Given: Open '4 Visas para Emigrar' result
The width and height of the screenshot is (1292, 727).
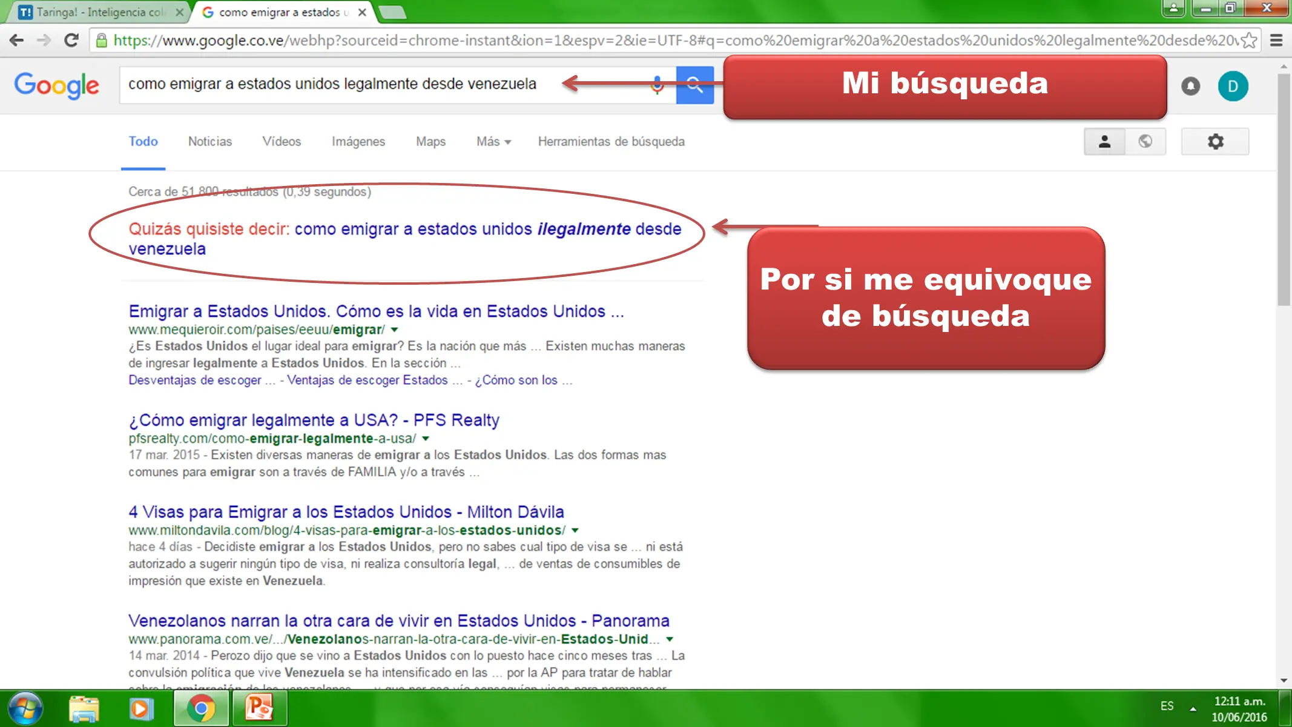Looking at the screenshot, I should [x=346, y=512].
